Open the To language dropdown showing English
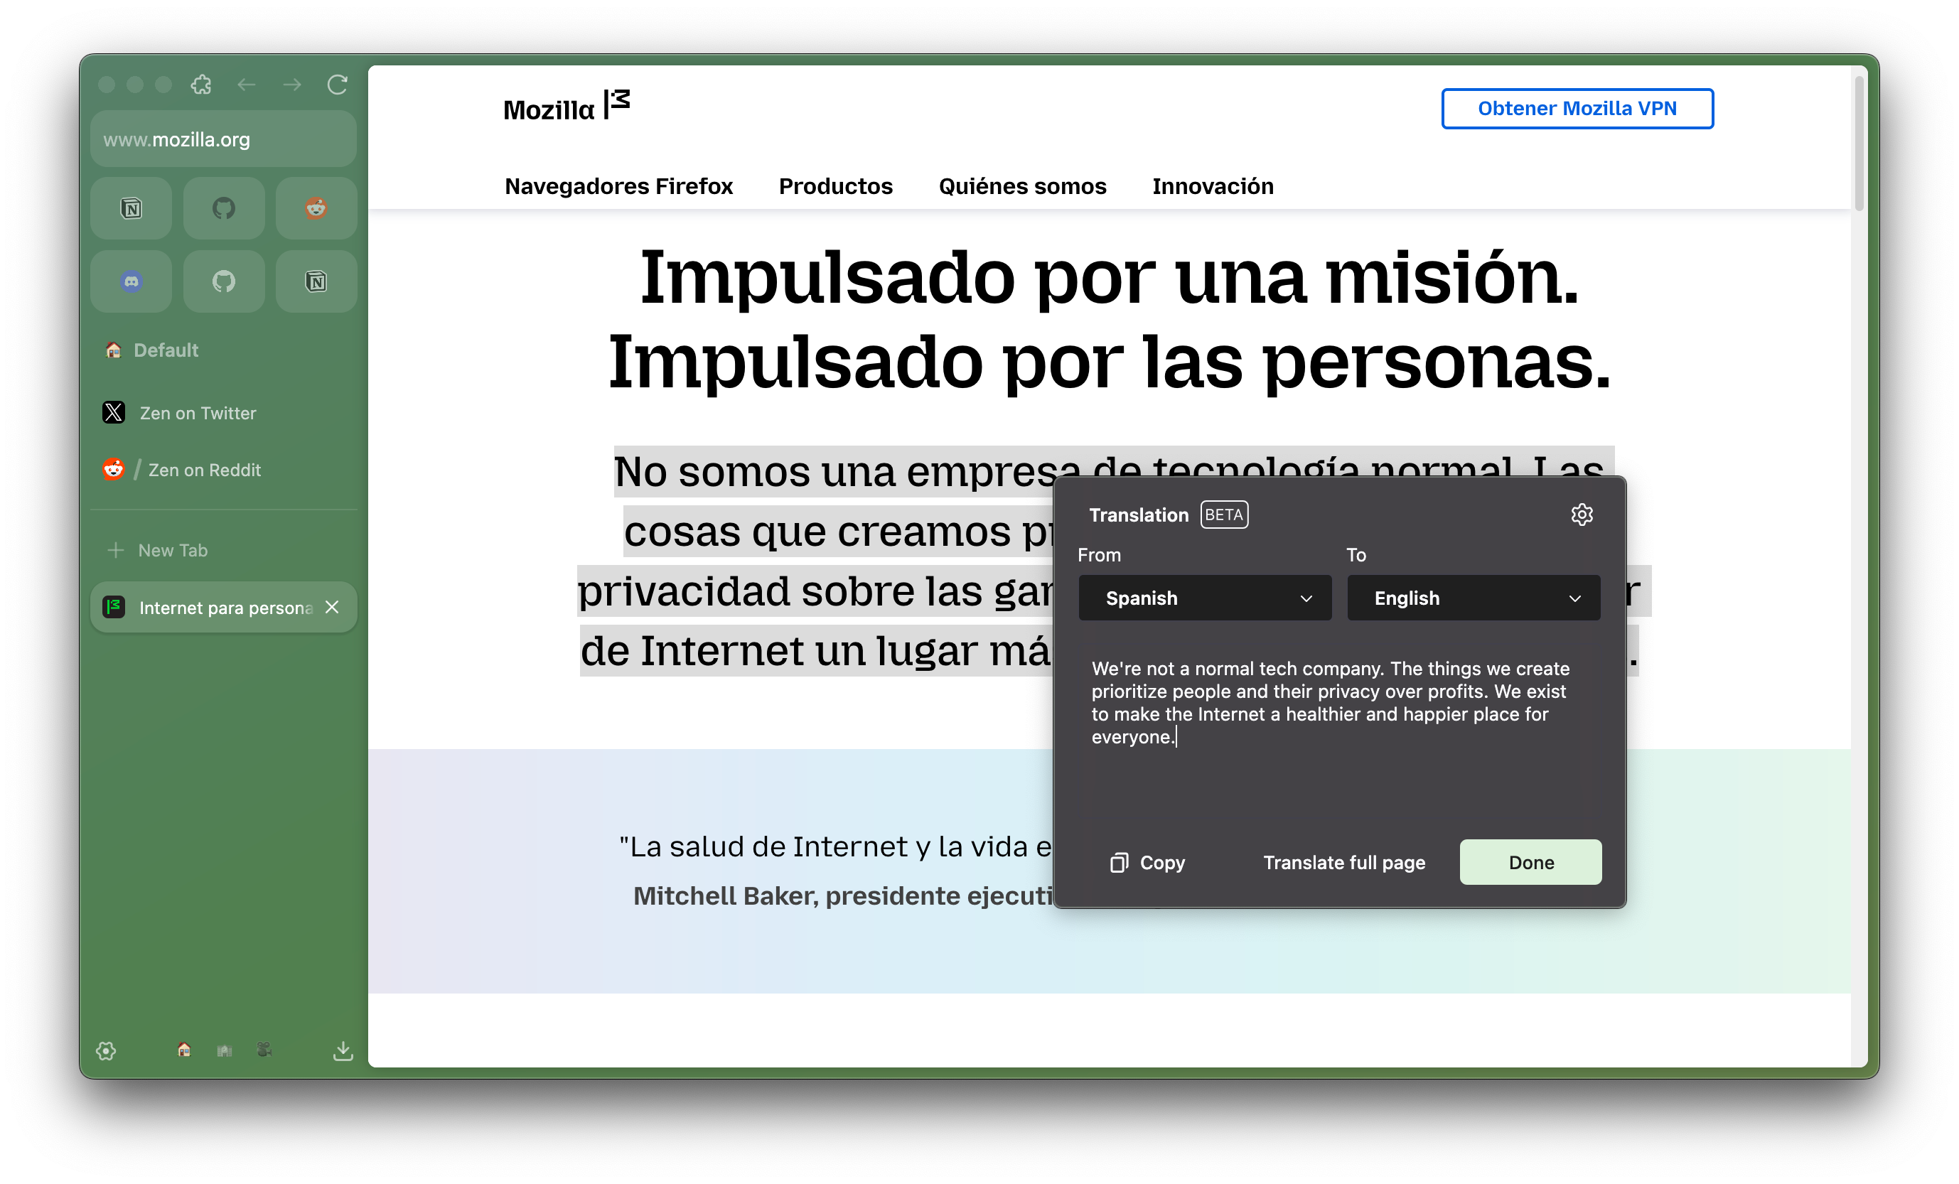 [x=1474, y=598]
